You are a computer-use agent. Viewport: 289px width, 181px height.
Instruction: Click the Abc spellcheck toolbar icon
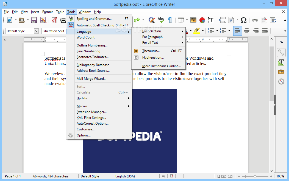click(161, 20)
